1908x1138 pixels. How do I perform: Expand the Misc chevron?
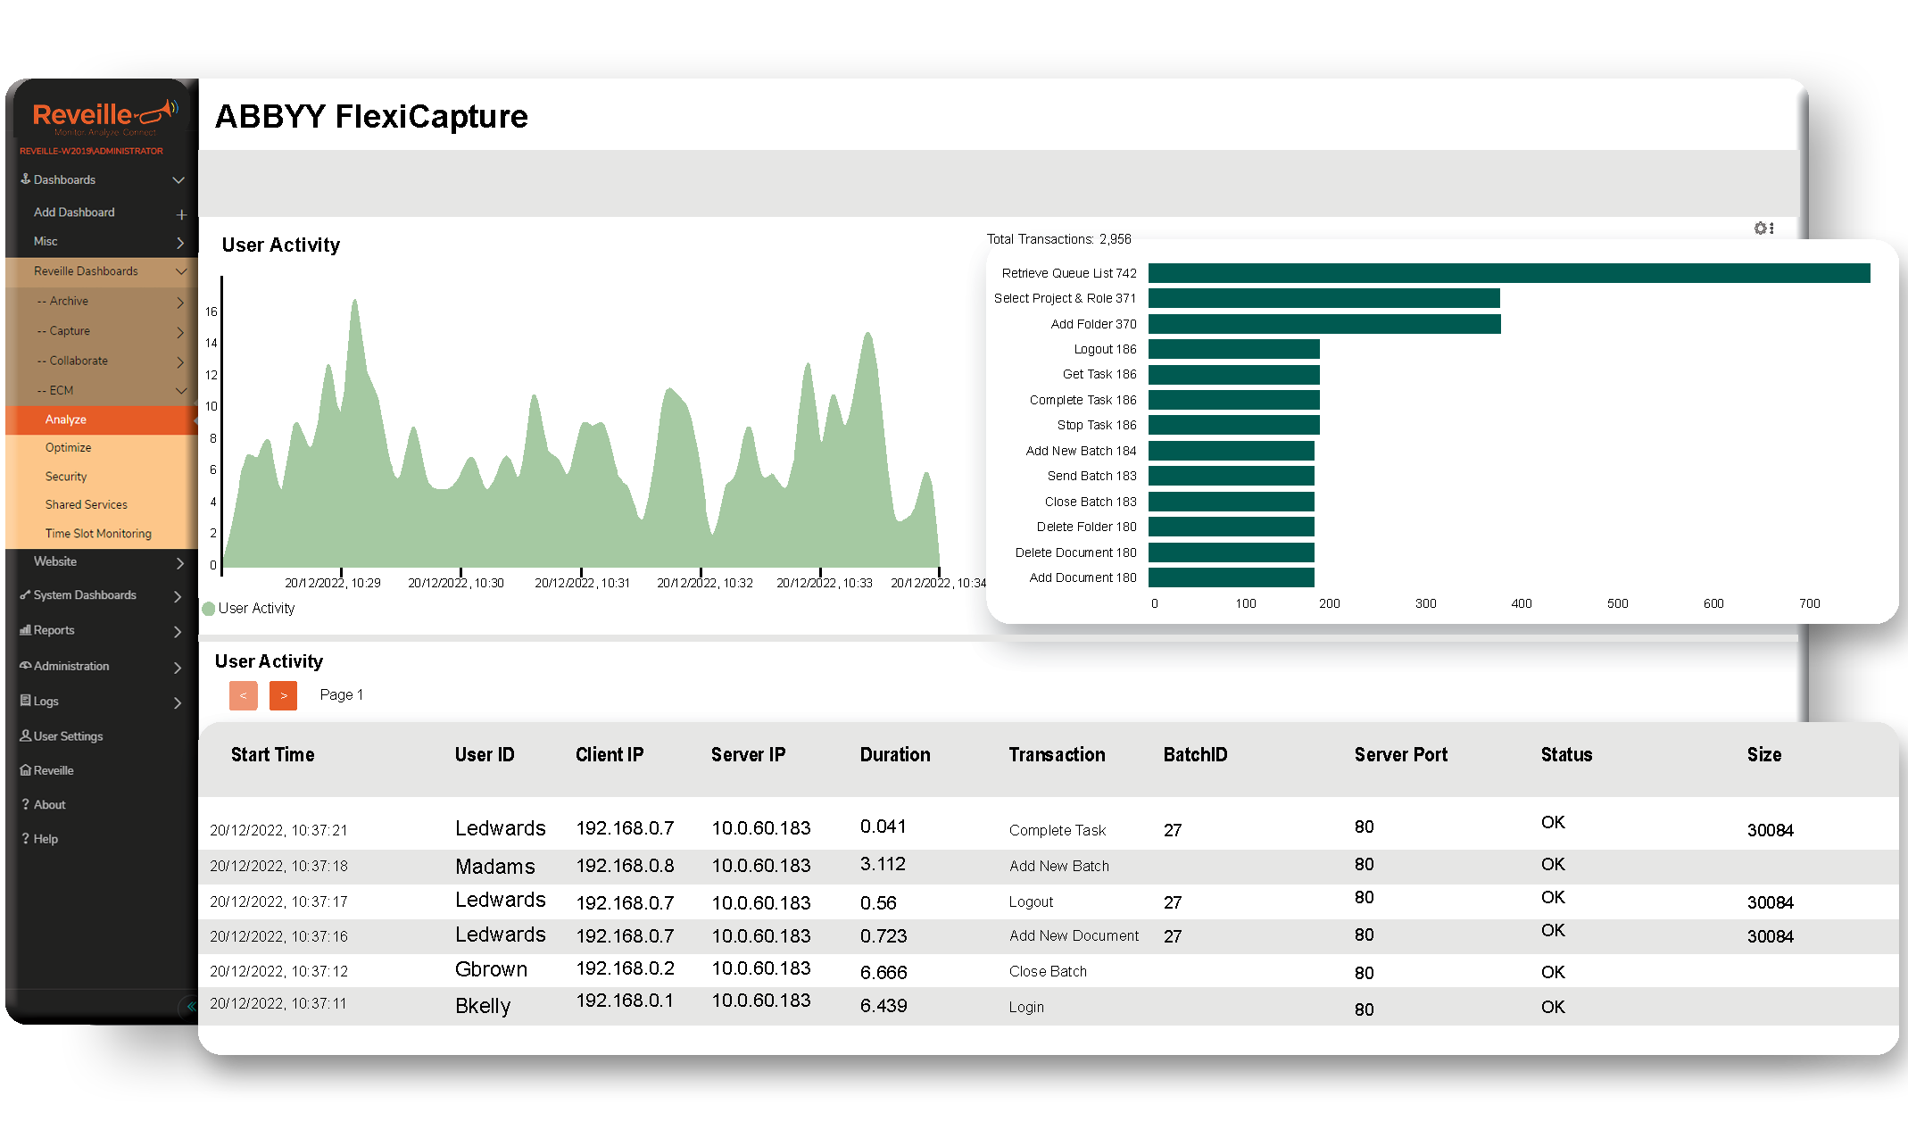[x=180, y=243]
